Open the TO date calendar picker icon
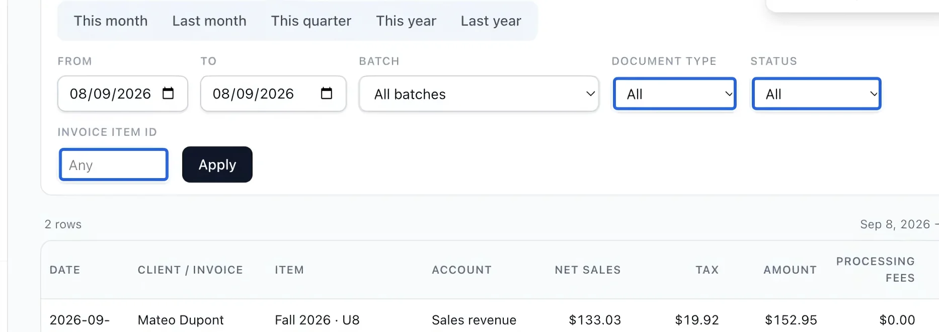The image size is (939, 332). [327, 93]
